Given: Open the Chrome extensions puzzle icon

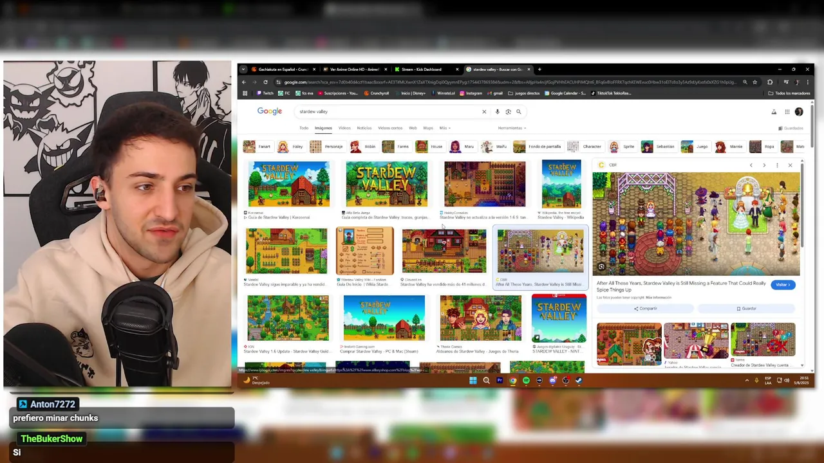Looking at the screenshot, I should point(770,82).
